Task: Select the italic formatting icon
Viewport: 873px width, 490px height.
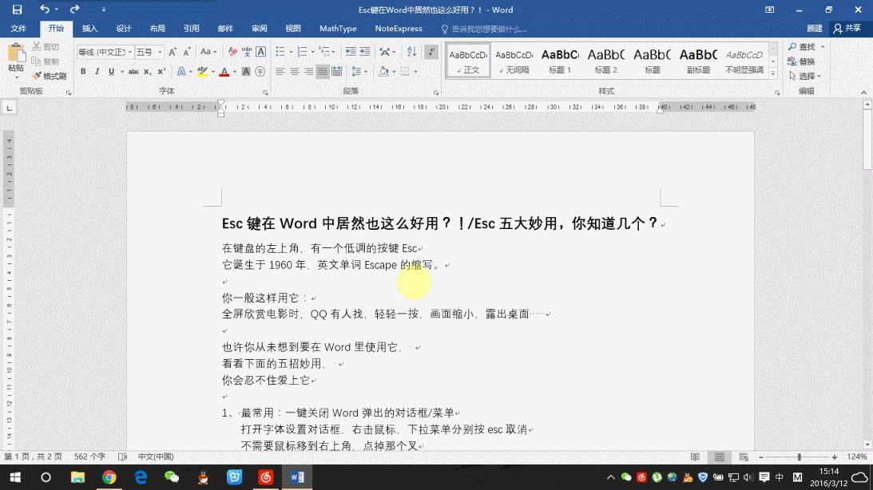Action: pyautogui.click(x=97, y=70)
